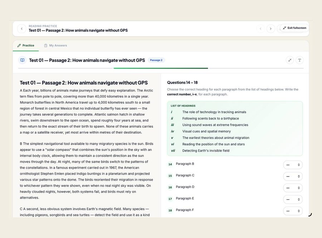Open the answer dropdown for Paragraph B
Image resolution: width=322 pixels, height=238 pixels.
(293, 165)
